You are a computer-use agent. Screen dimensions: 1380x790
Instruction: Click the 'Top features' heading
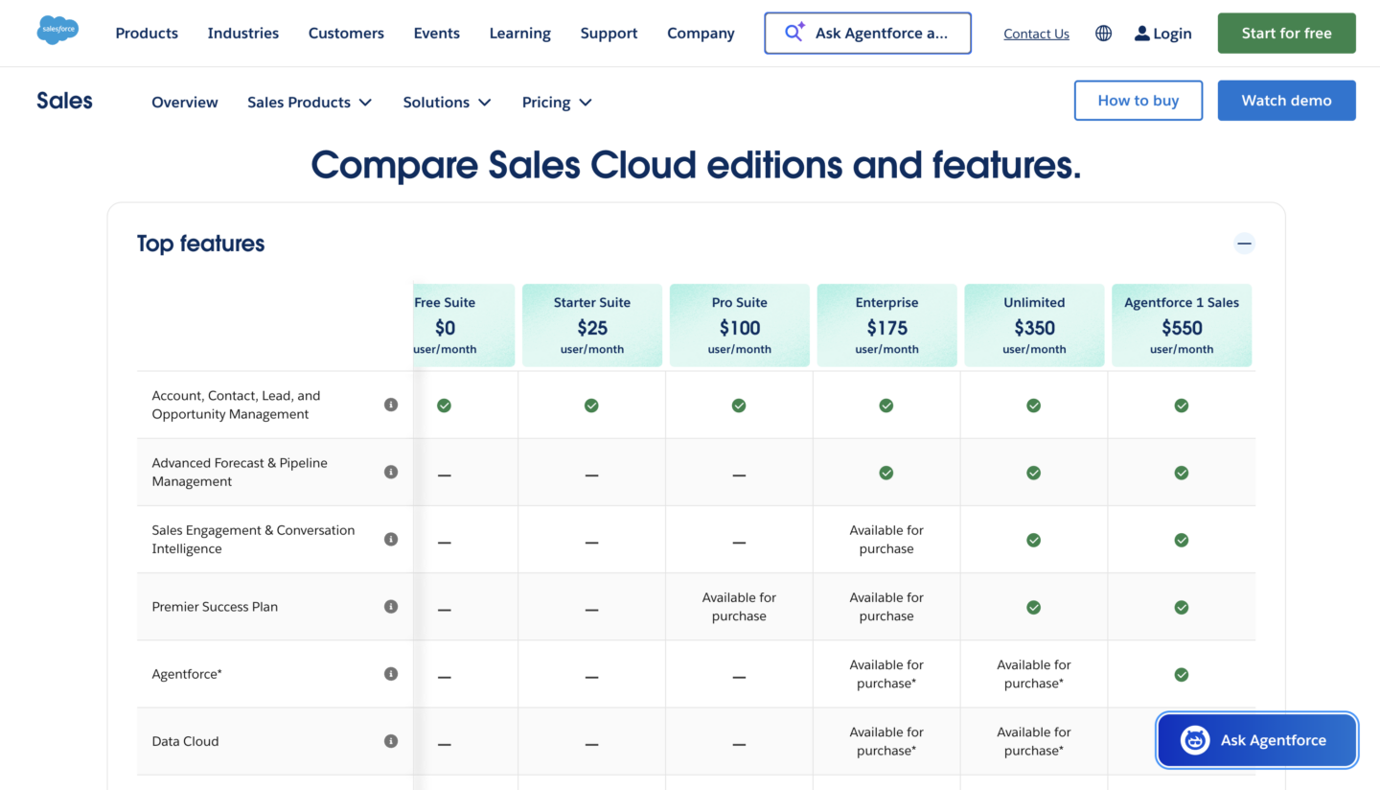(200, 244)
